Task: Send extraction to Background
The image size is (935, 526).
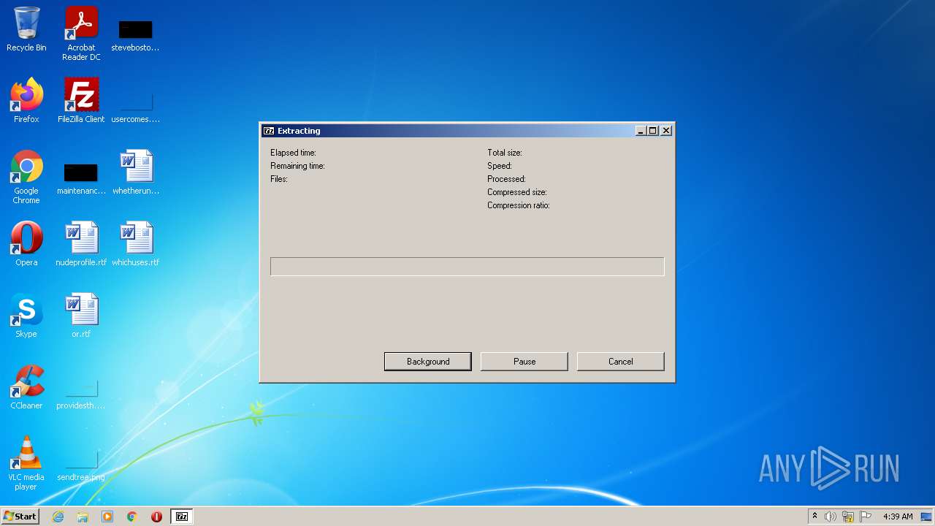Action: tap(428, 362)
